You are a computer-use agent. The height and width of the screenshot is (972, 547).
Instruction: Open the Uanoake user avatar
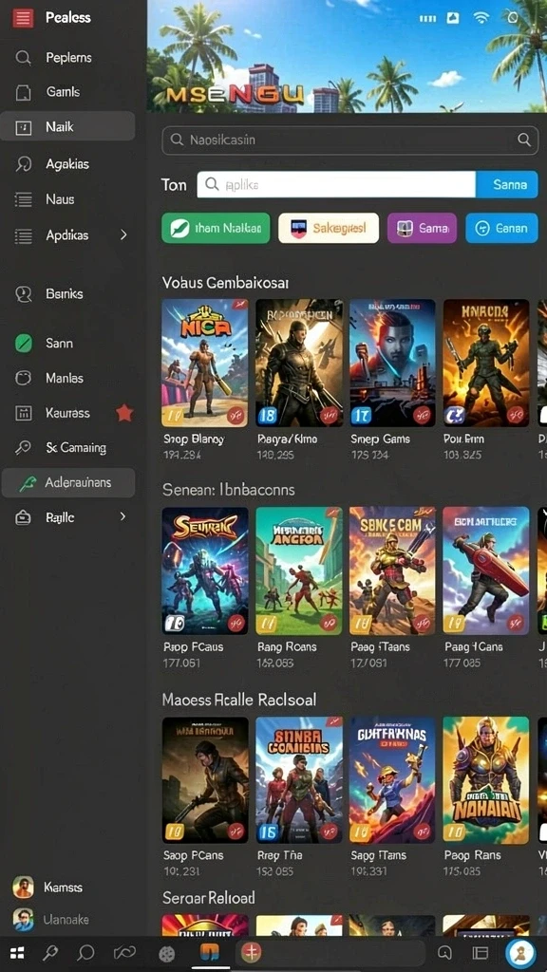tap(23, 919)
